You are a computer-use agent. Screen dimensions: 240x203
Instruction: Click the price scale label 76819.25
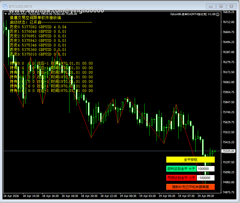tap(228, 12)
